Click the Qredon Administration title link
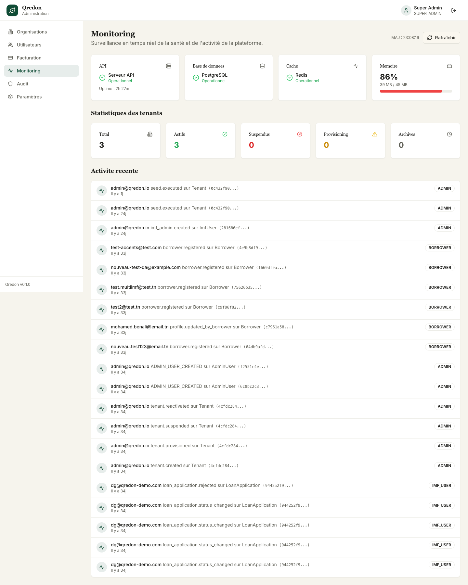 pyautogui.click(x=35, y=10)
